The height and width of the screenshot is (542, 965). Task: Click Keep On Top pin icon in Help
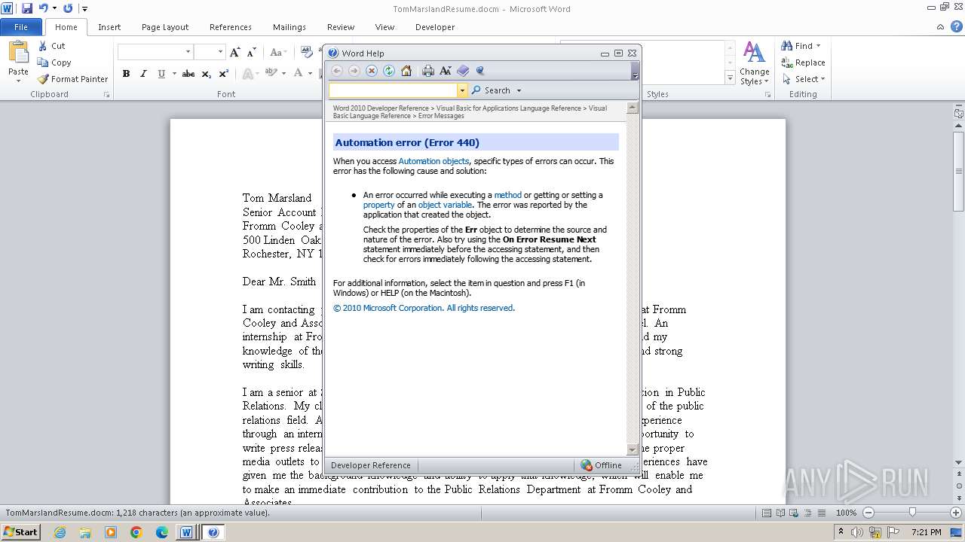[480, 71]
